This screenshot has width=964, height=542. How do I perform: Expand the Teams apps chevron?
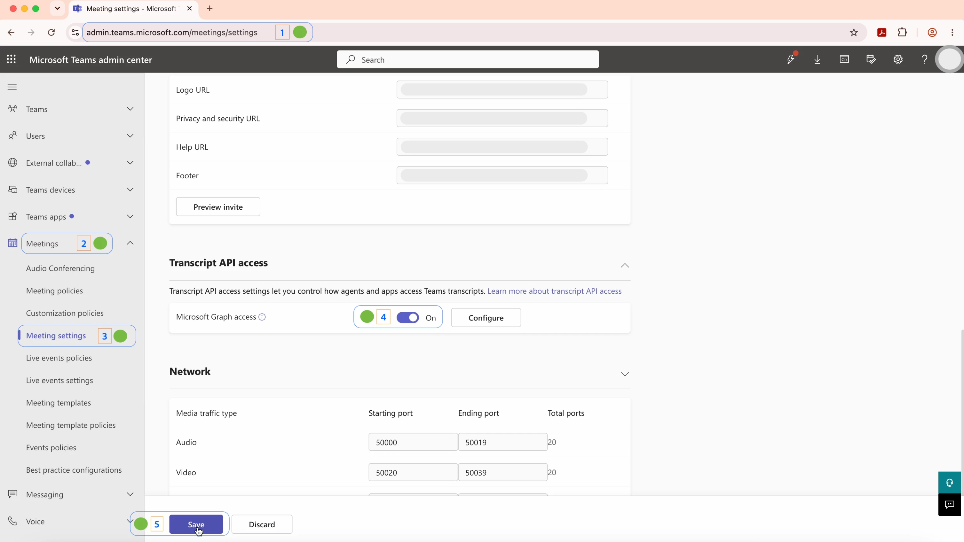tap(130, 216)
